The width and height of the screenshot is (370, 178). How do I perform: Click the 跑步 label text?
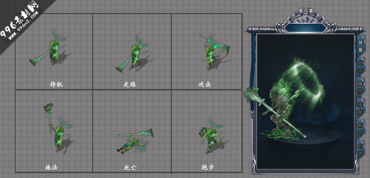(x=208, y=167)
